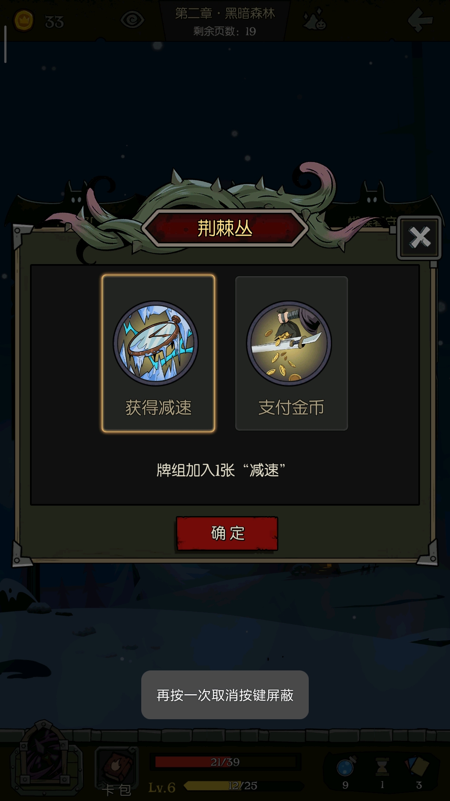Close the 荆棘丛 dialog with X
Viewport: 450px width, 801px height.
[420, 237]
